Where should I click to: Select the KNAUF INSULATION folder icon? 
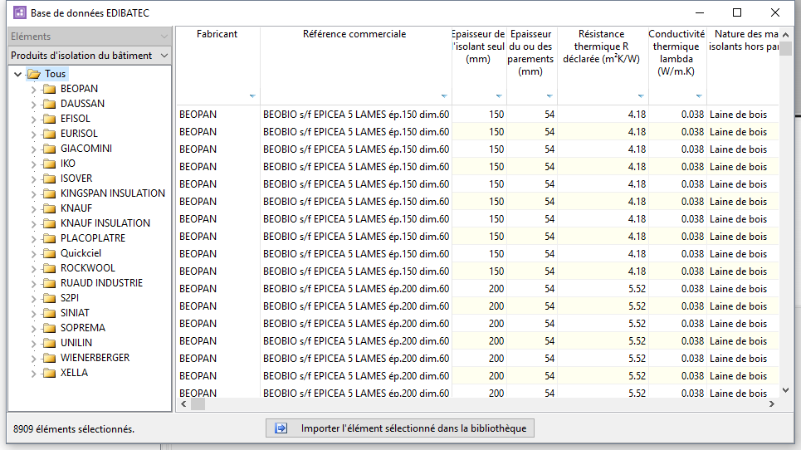(50, 223)
